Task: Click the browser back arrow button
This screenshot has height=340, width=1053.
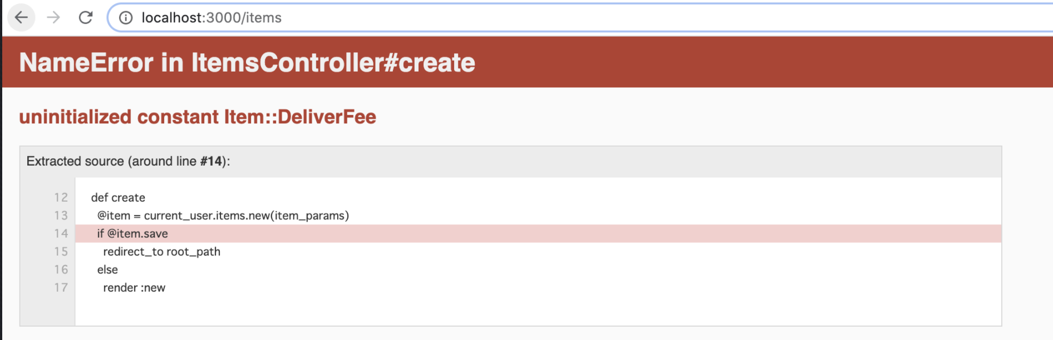Action: [21, 18]
